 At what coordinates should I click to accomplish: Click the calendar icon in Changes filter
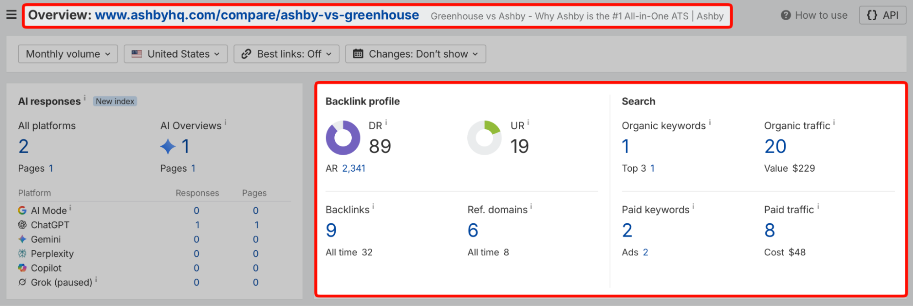pos(358,54)
